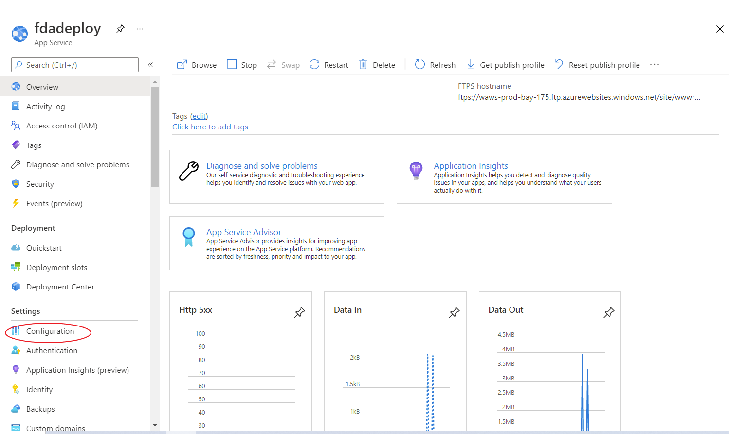Collapse the sidebar using double chevron
Screen dimensions: 729x434
[x=151, y=65]
